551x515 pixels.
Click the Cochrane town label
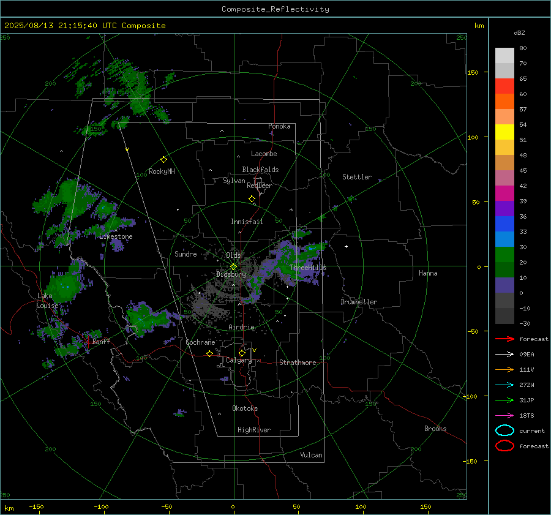point(200,342)
